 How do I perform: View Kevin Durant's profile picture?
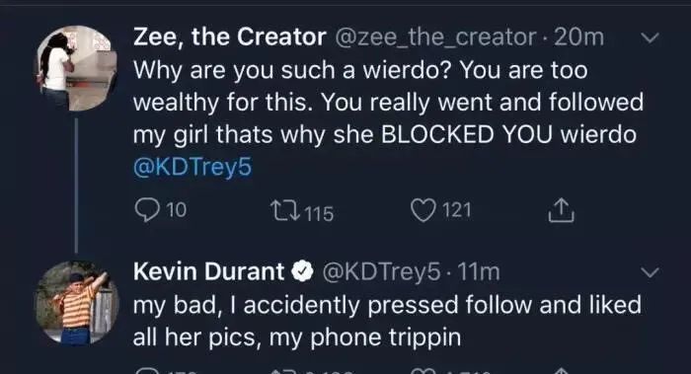(x=76, y=303)
